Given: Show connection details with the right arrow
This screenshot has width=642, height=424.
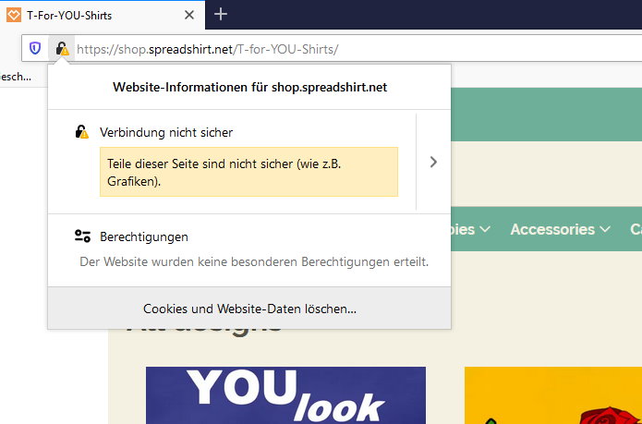Looking at the screenshot, I should (x=433, y=162).
